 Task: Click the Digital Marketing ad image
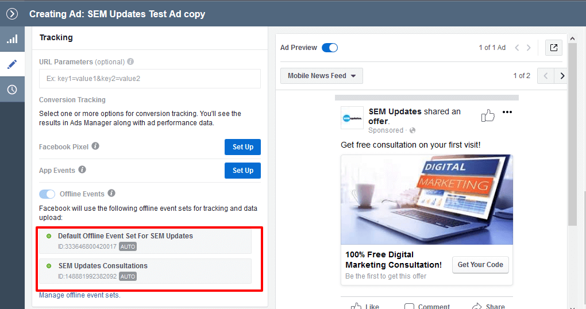pos(427,199)
